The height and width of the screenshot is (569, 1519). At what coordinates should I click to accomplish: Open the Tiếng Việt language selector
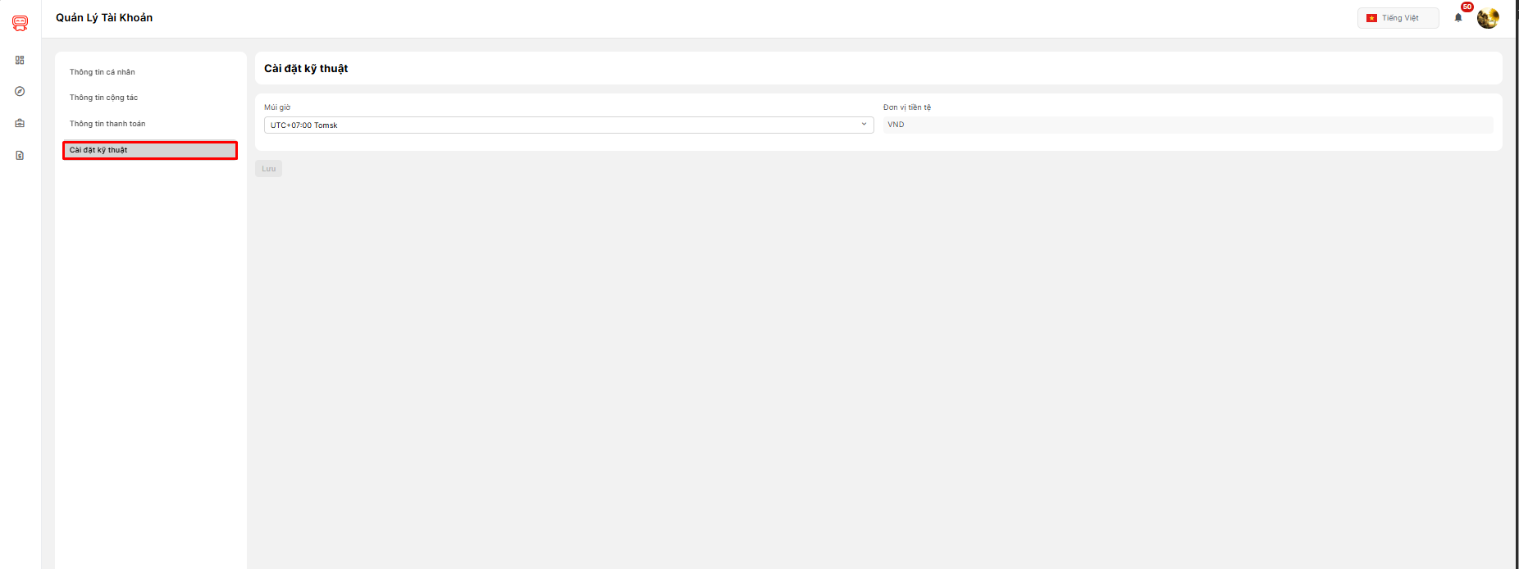coord(1399,18)
